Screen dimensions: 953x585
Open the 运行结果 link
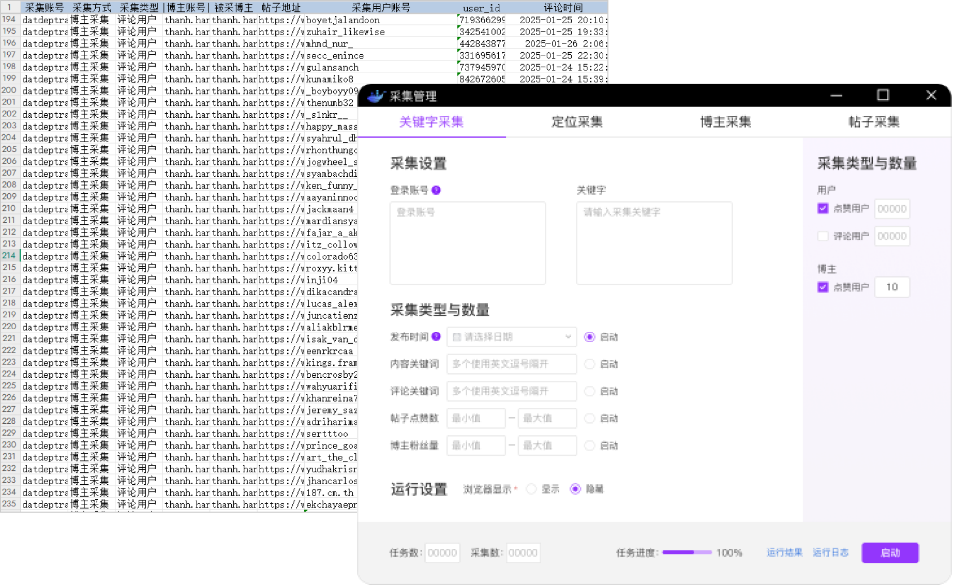[784, 552]
